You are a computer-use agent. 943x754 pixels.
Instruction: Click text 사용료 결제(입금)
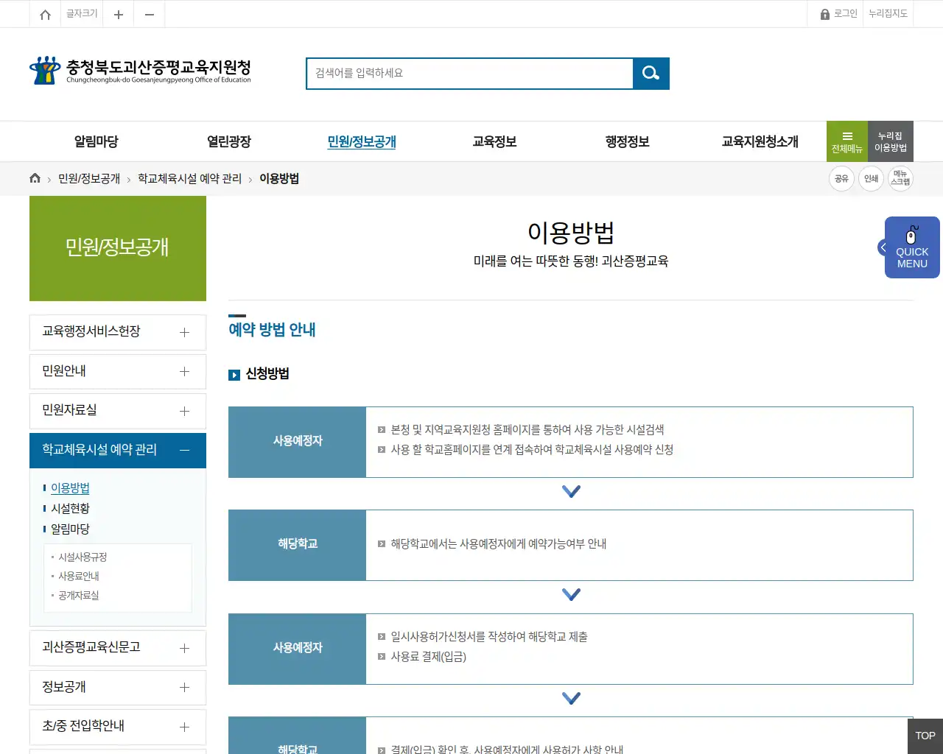click(x=428, y=657)
